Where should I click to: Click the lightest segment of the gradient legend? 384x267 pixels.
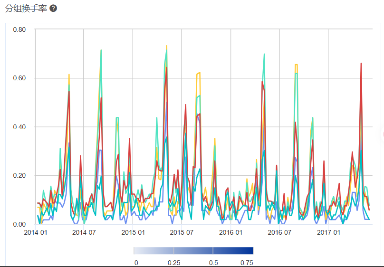point(154,251)
